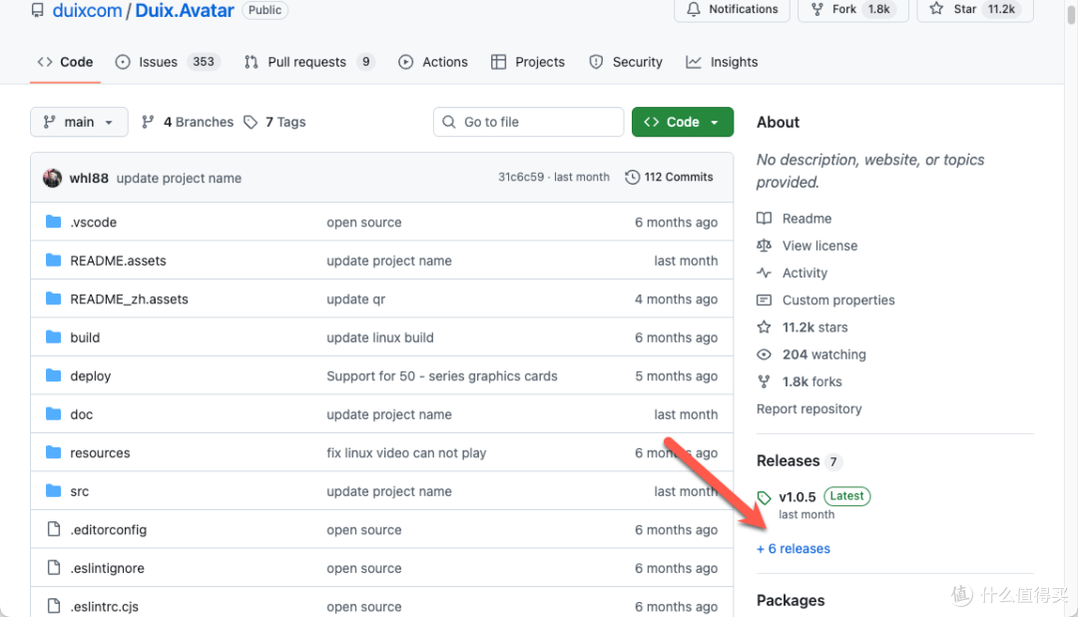Screen dimensions: 1078x617
Task: Open the duixcom owner link
Action: (x=87, y=10)
